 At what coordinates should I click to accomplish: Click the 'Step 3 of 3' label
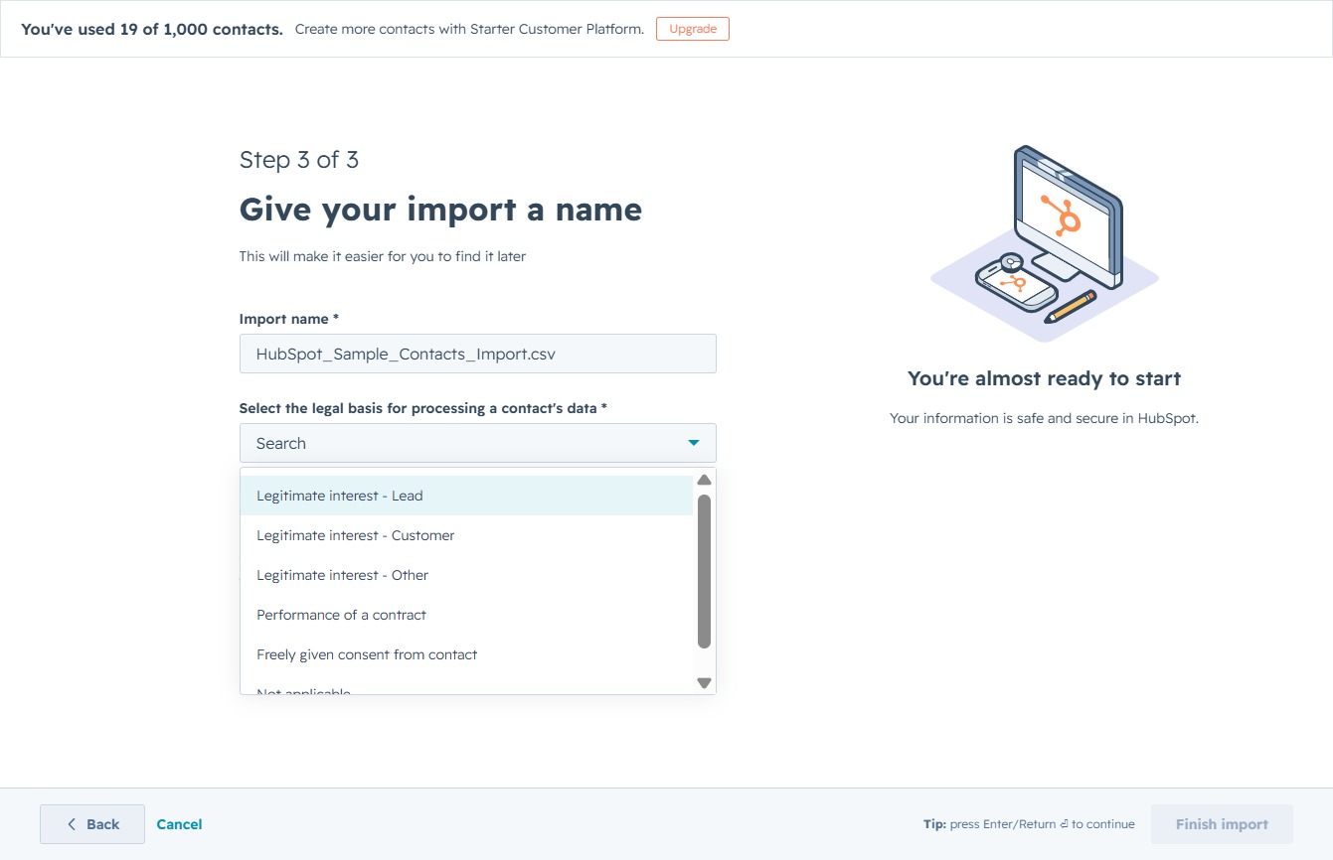299,160
